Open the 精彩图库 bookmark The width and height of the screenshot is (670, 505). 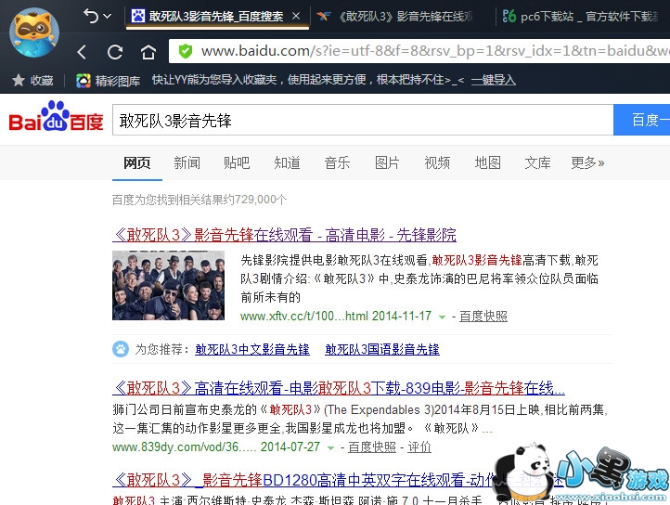(108, 81)
